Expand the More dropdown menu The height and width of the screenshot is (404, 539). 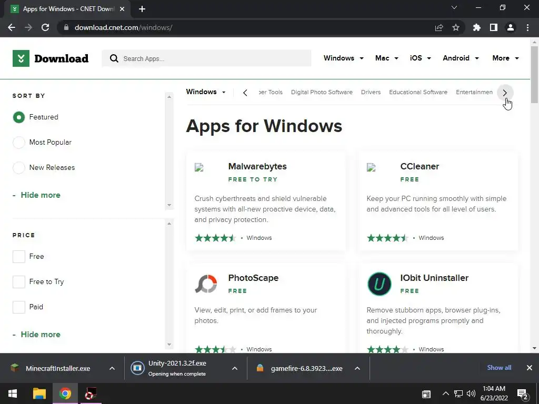point(505,58)
